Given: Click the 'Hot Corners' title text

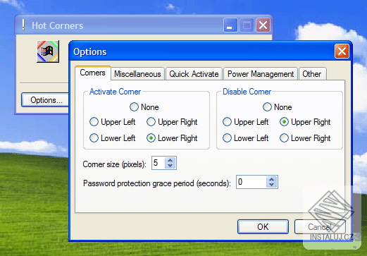Looking at the screenshot, I should coord(57,25).
